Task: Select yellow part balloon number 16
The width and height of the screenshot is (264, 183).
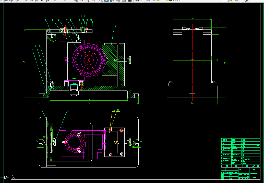Action: [x=114, y=110]
